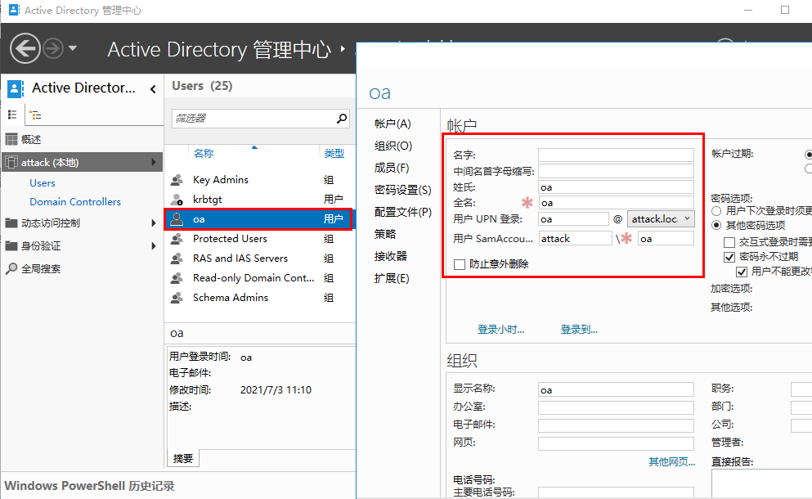This screenshot has width=812, height=499.
Task: Select the oa user row
Action: 259,219
